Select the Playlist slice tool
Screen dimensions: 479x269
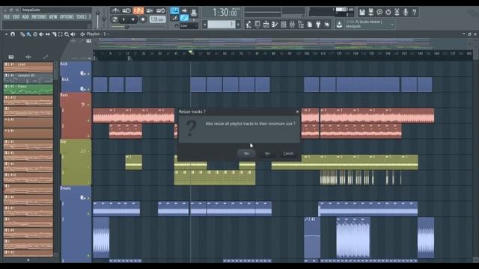point(54,34)
